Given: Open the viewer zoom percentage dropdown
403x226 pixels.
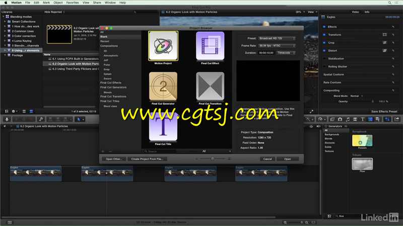Looking at the screenshot, I should point(300,12).
